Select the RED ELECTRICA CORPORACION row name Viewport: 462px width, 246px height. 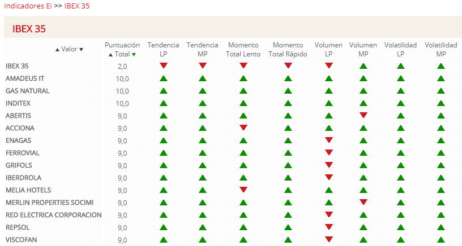click(x=53, y=215)
